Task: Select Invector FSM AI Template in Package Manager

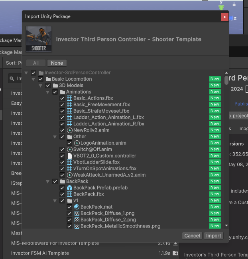Action: tap(91, 253)
